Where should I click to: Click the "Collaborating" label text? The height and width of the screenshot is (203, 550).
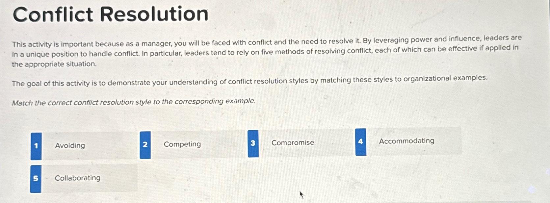78,178
